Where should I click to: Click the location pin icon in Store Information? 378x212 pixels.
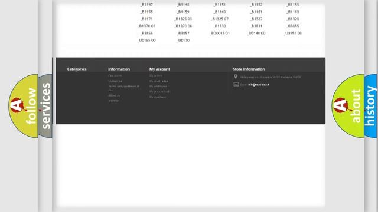click(236, 77)
